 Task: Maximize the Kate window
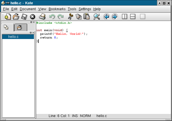pos(164,3)
